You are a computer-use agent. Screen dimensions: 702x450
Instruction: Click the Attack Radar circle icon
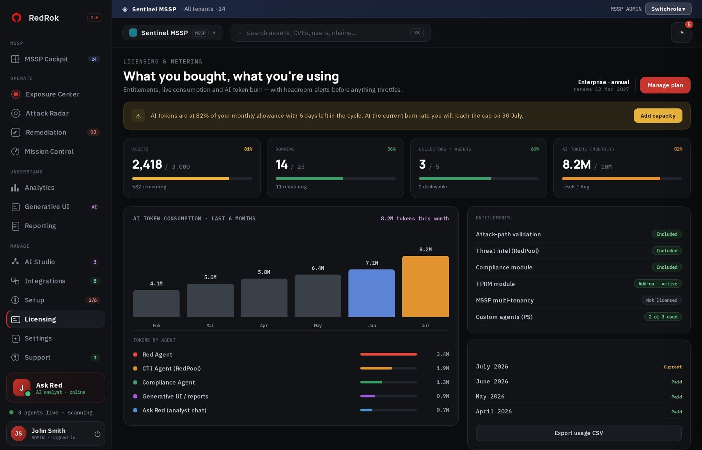point(16,113)
